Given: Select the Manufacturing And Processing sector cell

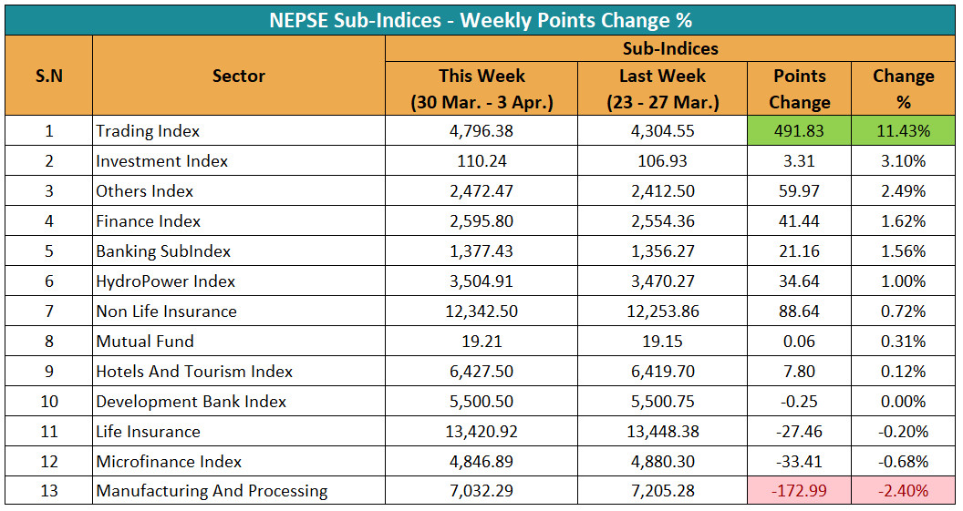Looking at the screenshot, I should click(212, 491).
